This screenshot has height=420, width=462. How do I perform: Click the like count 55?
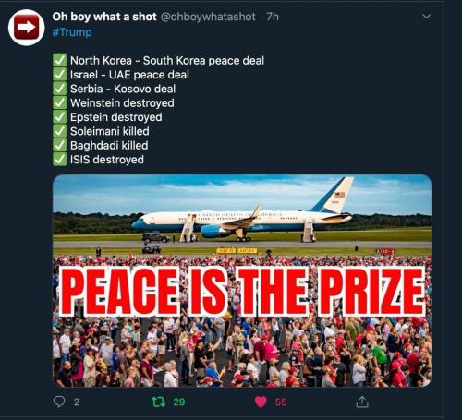pos(281,402)
